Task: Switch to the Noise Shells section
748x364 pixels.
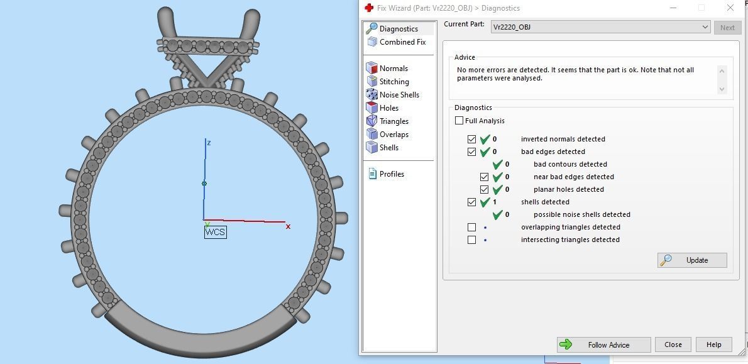Action: click(x=399, y=94)
